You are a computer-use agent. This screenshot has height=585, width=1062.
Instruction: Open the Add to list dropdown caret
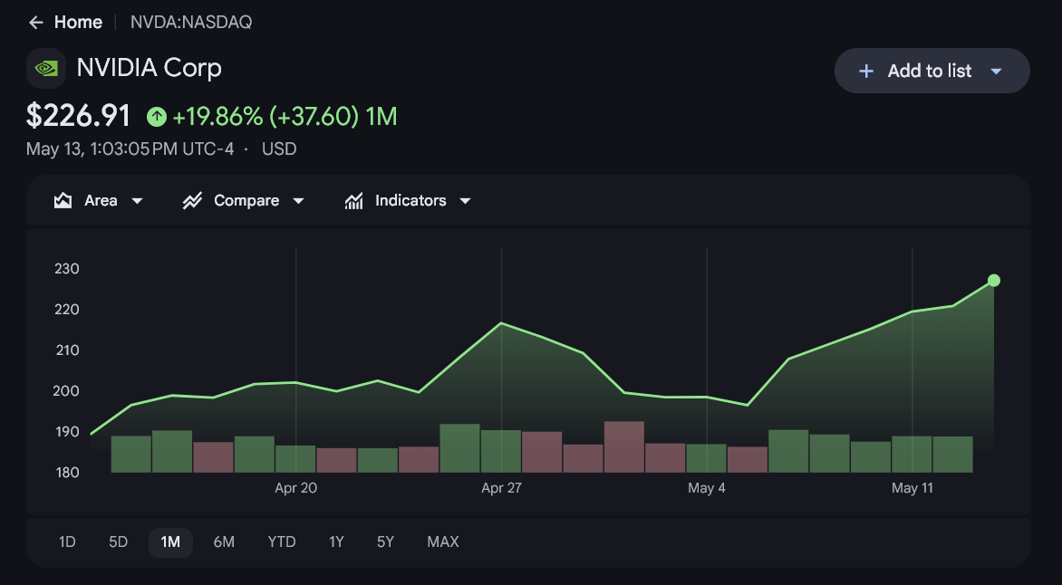(x=996, y=72)
